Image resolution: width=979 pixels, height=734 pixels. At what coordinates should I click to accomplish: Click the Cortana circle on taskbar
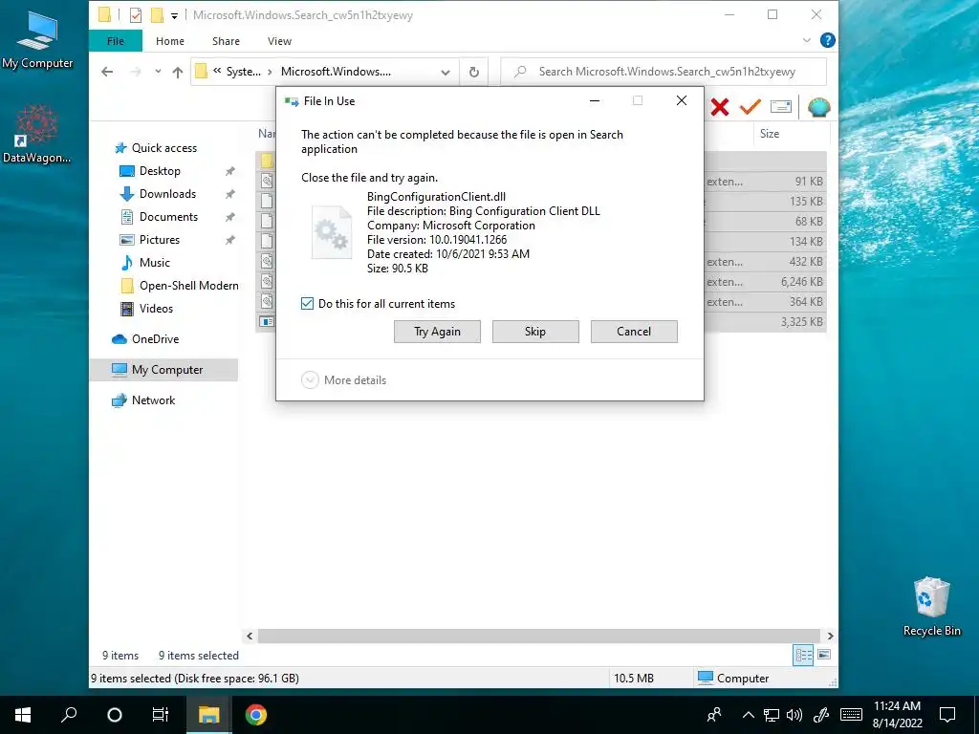(115, 715)
